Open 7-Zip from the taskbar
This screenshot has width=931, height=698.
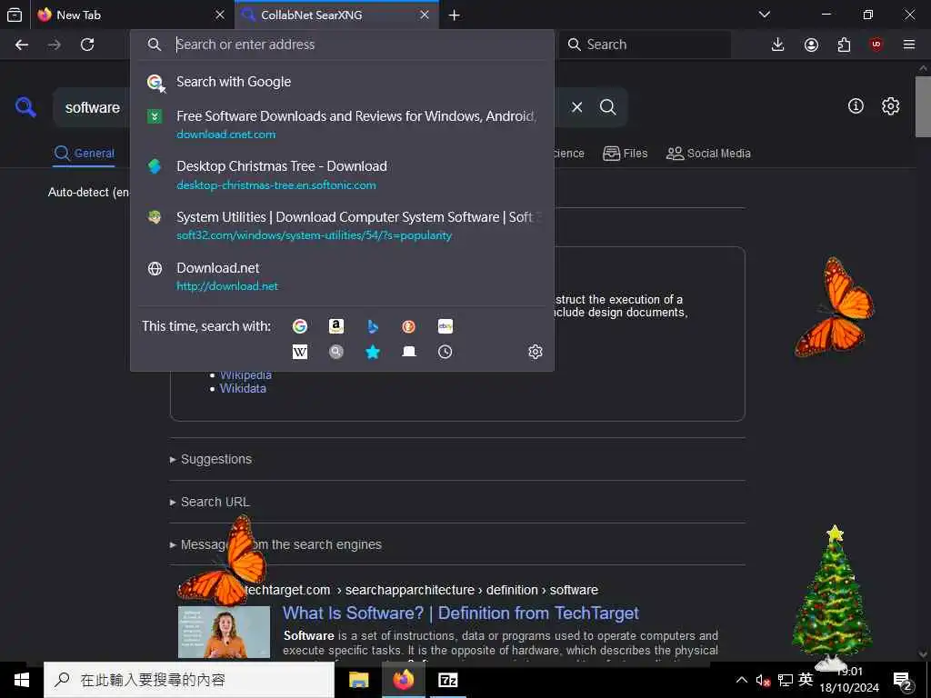tap(447, 680)
